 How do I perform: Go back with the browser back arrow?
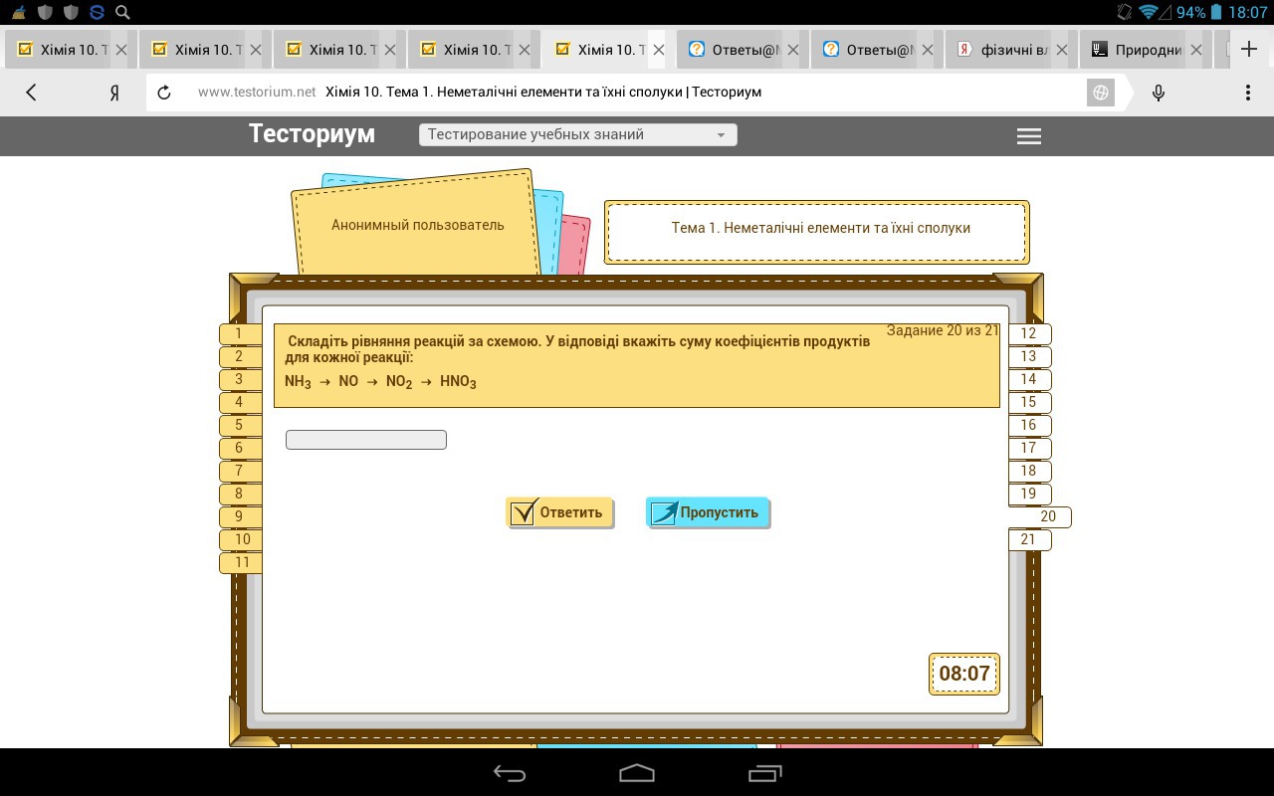(x=31, y=92)
